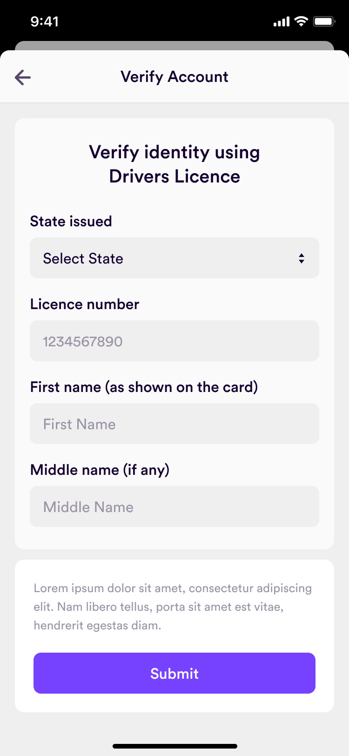Select the Middle Name text field
Viewport: 349px width, 756px height.
(174, 507)
